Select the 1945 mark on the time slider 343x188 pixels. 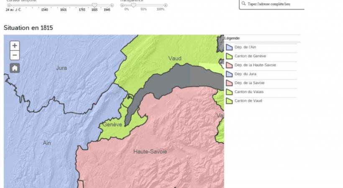point(107,9)
